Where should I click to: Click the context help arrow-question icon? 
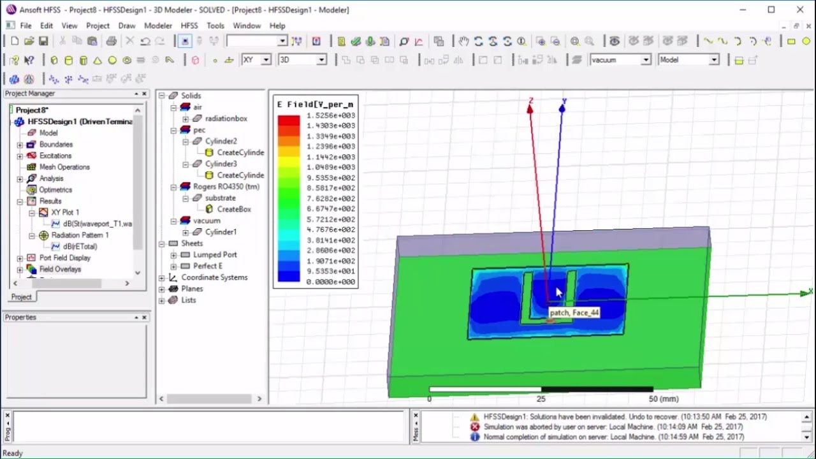point(29,61)
